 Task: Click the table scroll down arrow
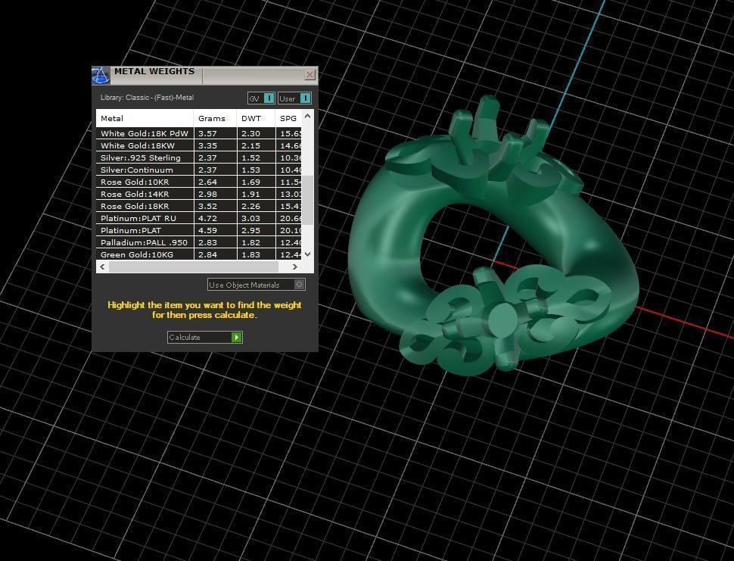[x=307, y=254]
